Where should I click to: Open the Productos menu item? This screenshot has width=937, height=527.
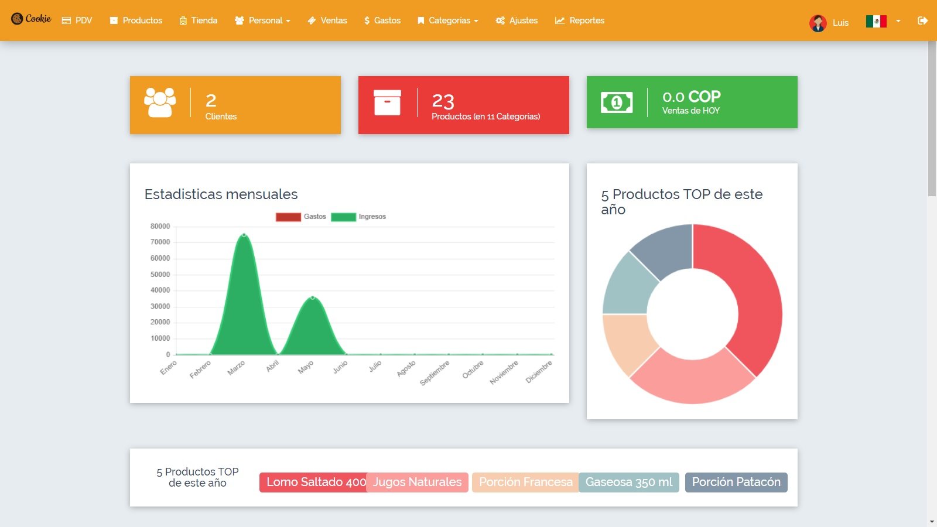click(136, 20)
